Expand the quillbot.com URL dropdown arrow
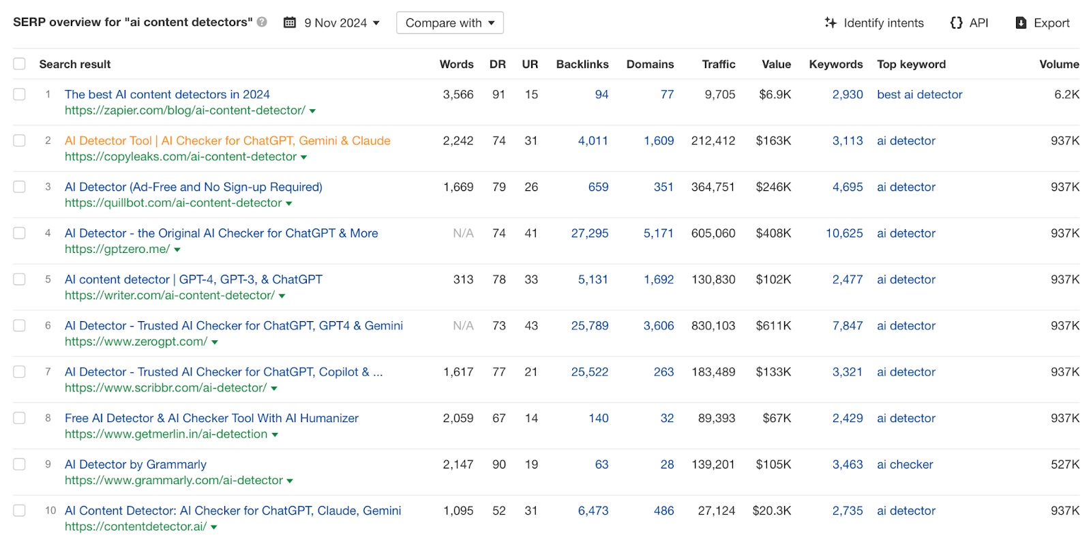Screen dimensions: 1091x540 click(288, 204)
